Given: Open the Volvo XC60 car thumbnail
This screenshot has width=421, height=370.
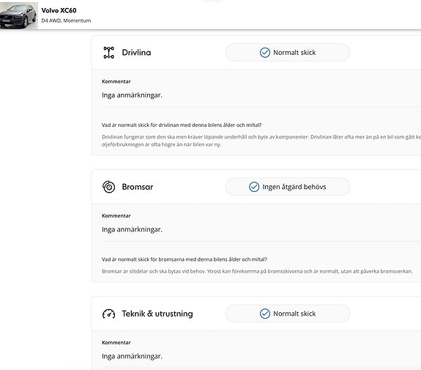Looking at the screenshot, I should [19, 15].
